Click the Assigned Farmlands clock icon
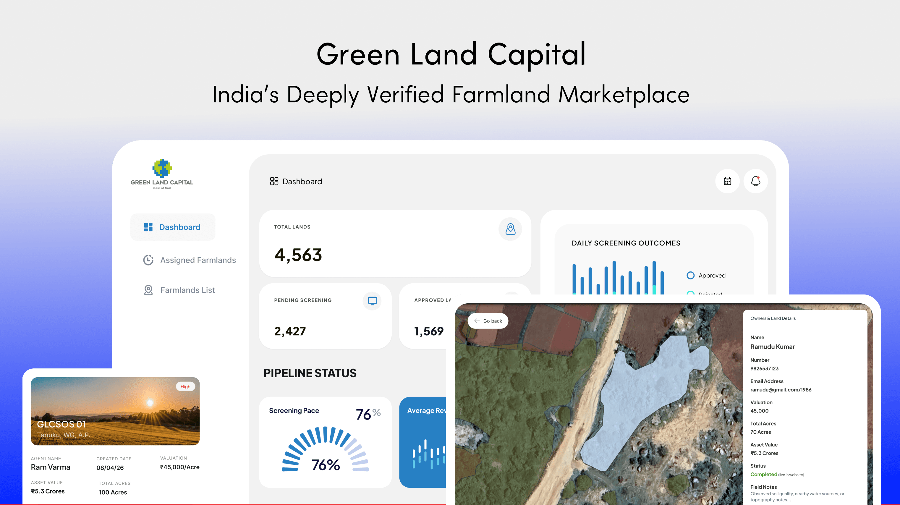 click(x=148, y=260)
